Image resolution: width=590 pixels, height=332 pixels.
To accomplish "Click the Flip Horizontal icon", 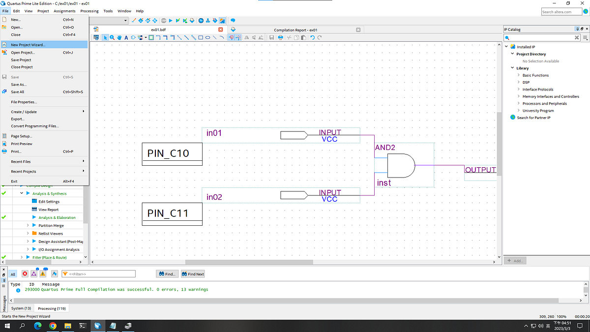I will pos(247,37).
